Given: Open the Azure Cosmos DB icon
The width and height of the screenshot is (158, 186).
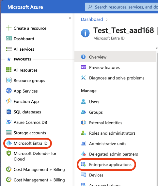Looking at the screenshot, I should pos(9,122).
